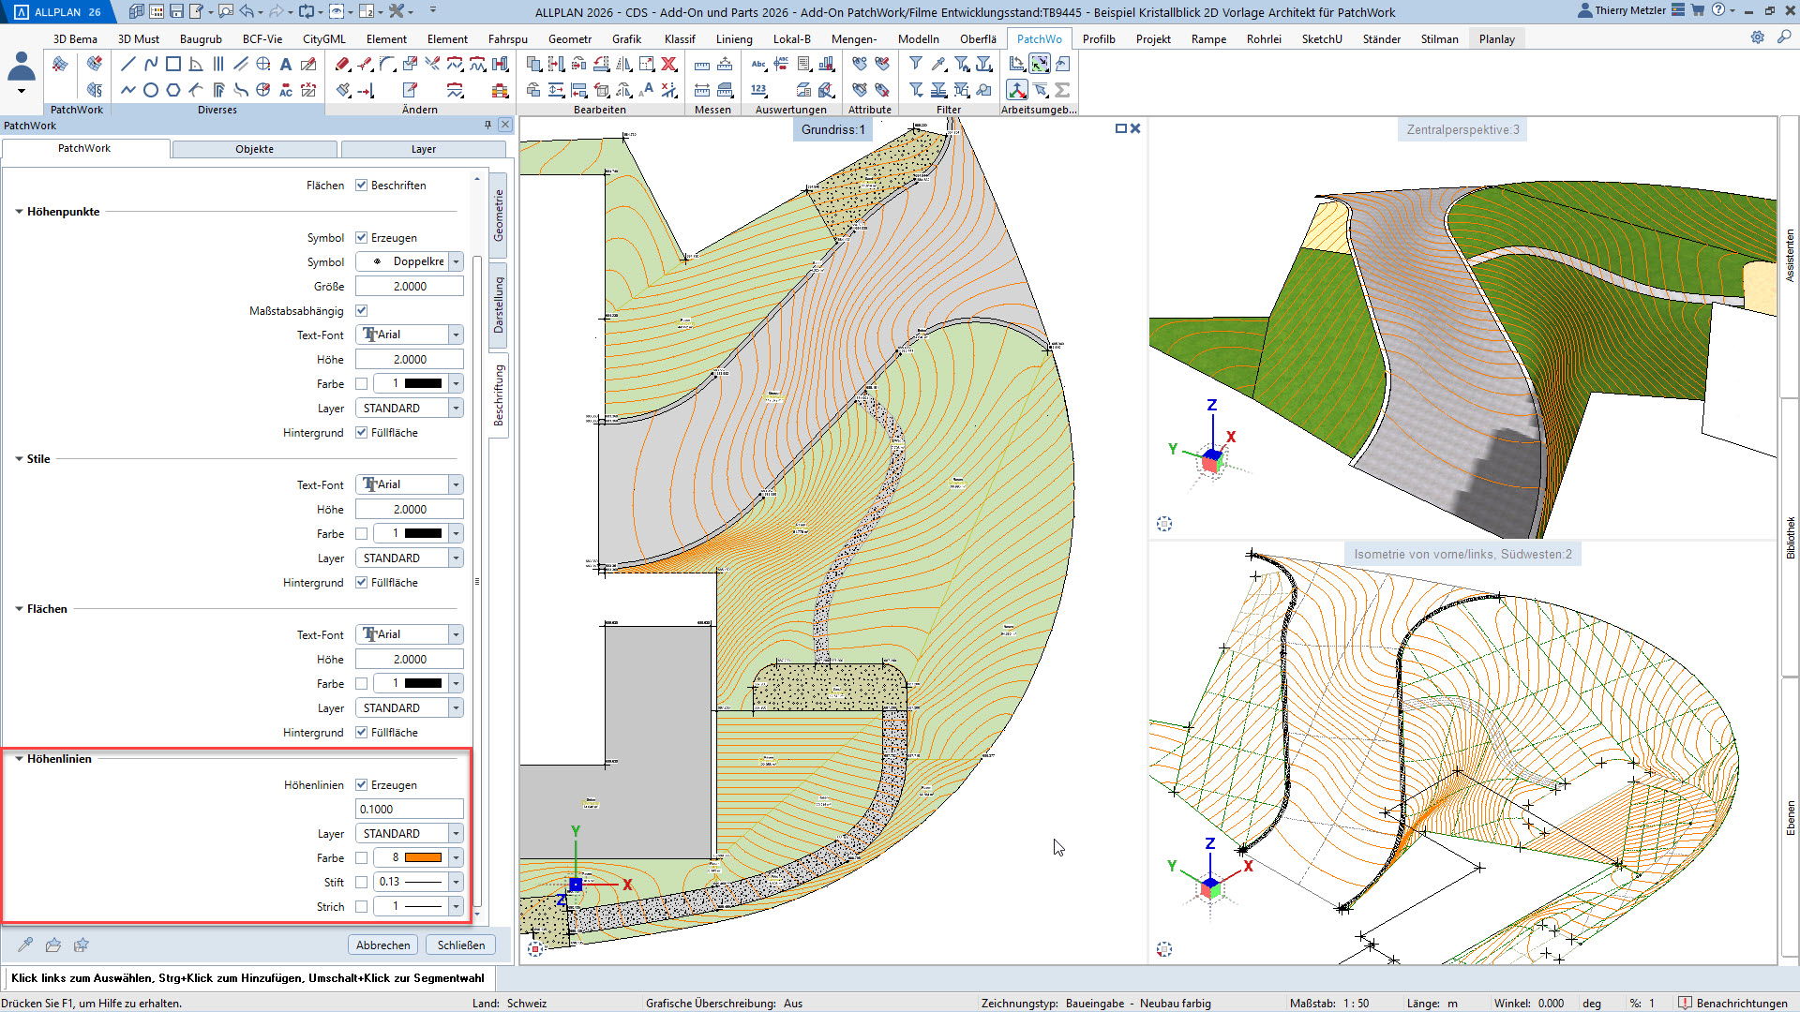Click the red eraser tool in Ändern

click(343, 64)
